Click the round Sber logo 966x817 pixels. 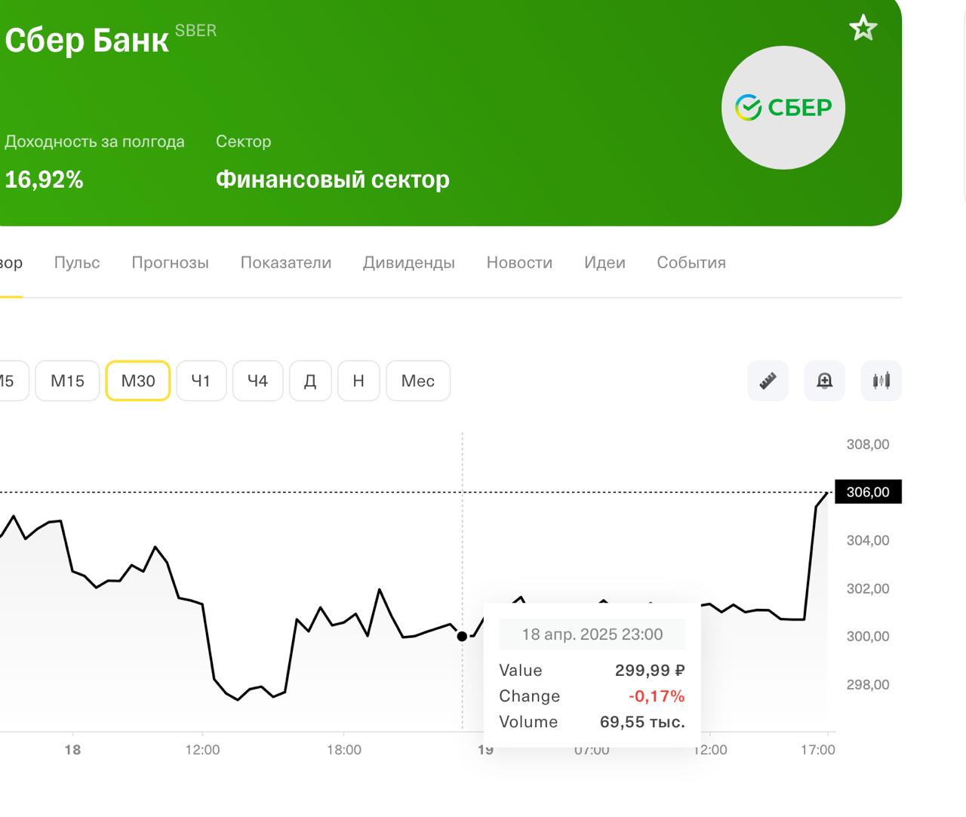[x=783, y=108]
